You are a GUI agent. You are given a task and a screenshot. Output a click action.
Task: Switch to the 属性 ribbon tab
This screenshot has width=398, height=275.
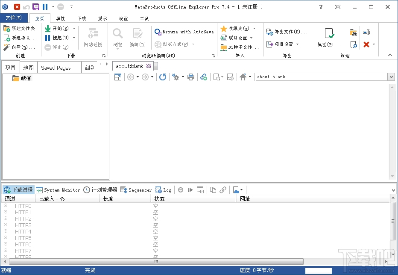pos(60,18)
